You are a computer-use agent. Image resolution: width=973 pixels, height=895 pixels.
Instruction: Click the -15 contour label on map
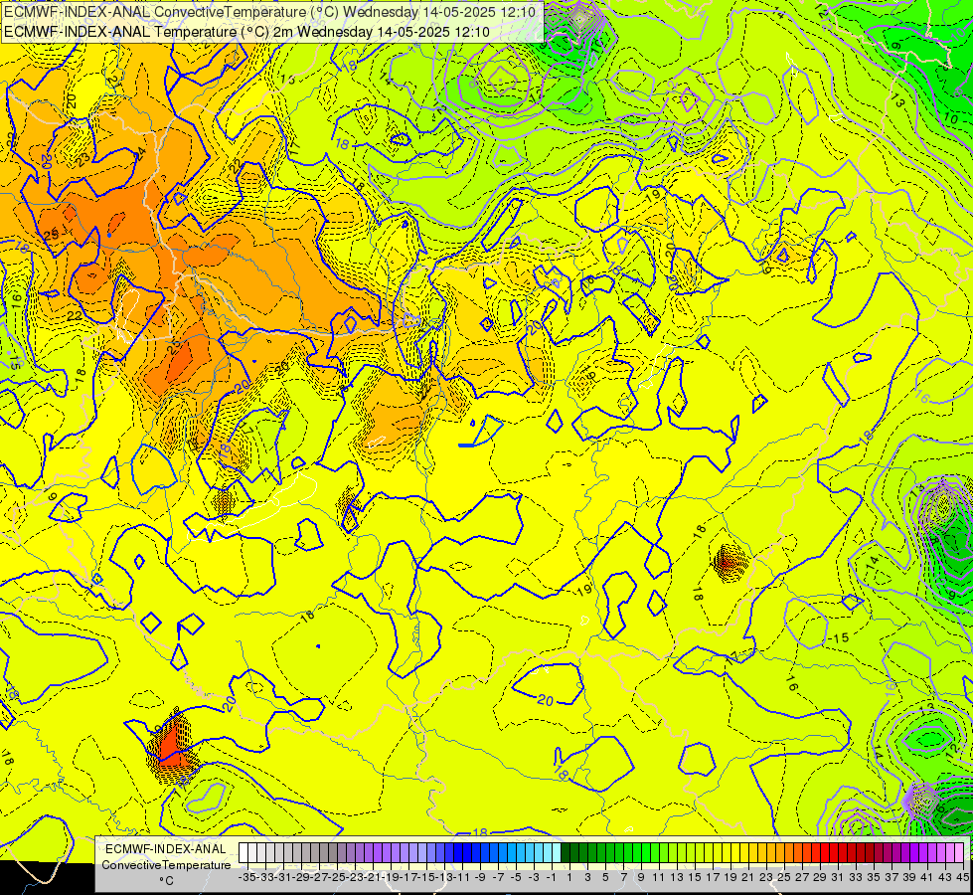coord(838,637)
